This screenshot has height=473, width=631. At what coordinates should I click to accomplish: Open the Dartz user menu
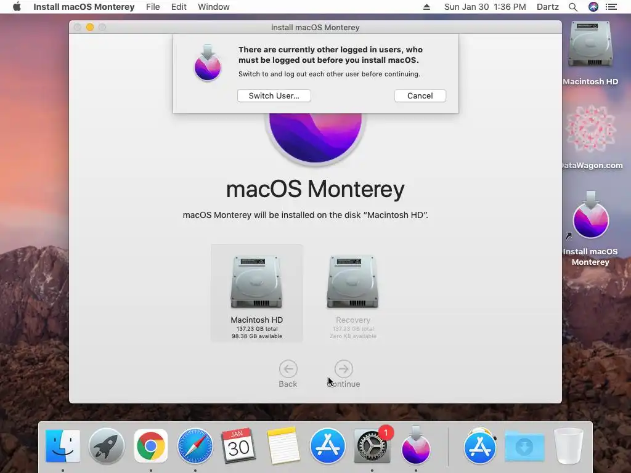pyautogui.click(x=547, y=7)
